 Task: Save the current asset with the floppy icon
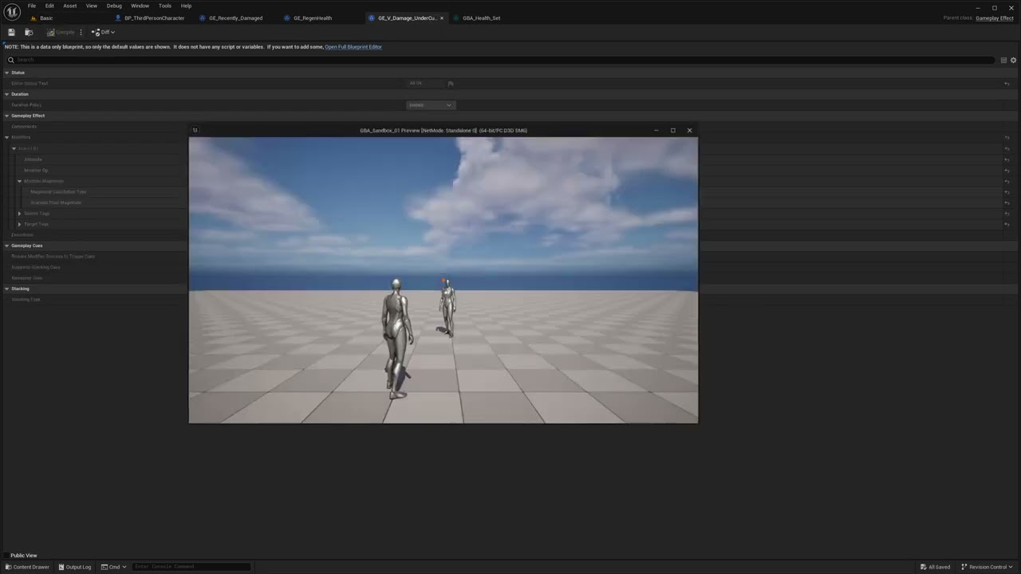11,32
